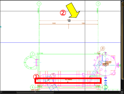This screenshot has width=124, height=94.
Task: Select the red circled number 2 marker
Action: (x=63, y=13)
